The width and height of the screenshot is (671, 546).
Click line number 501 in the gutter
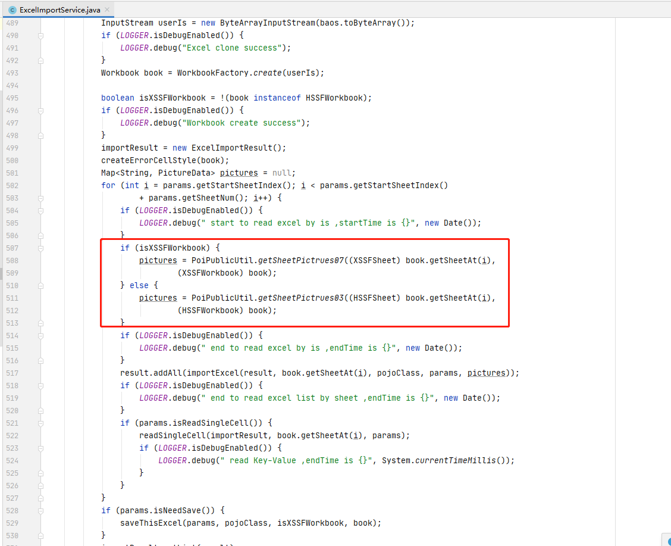tap(12, 173)
